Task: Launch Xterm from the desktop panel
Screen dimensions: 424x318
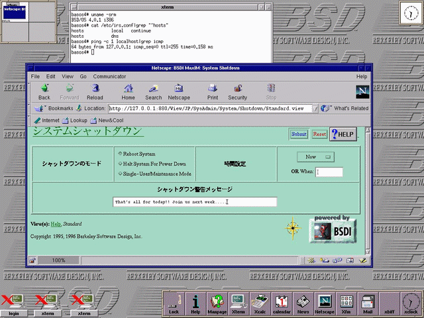Action: pos(238,303)
